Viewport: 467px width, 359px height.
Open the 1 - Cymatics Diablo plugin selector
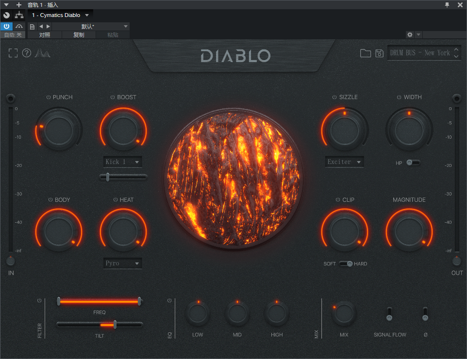click(x=61, y=15)
